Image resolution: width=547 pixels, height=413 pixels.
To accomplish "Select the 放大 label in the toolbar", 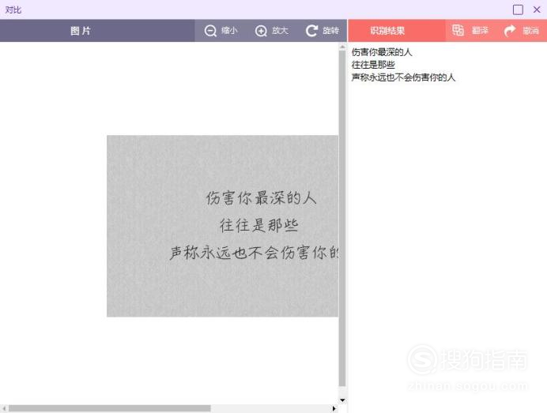I will coord(280,31).
